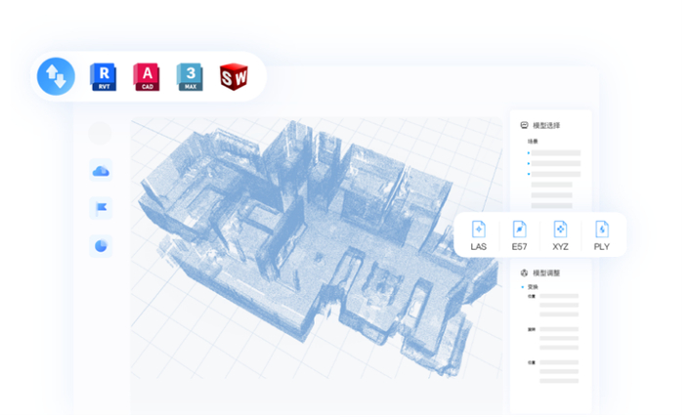Export as E57 file format
The width and height of the screenshot is (684, 417).
tap(519, 235)
